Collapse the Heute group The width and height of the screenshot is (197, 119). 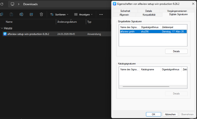pos(2,28)
